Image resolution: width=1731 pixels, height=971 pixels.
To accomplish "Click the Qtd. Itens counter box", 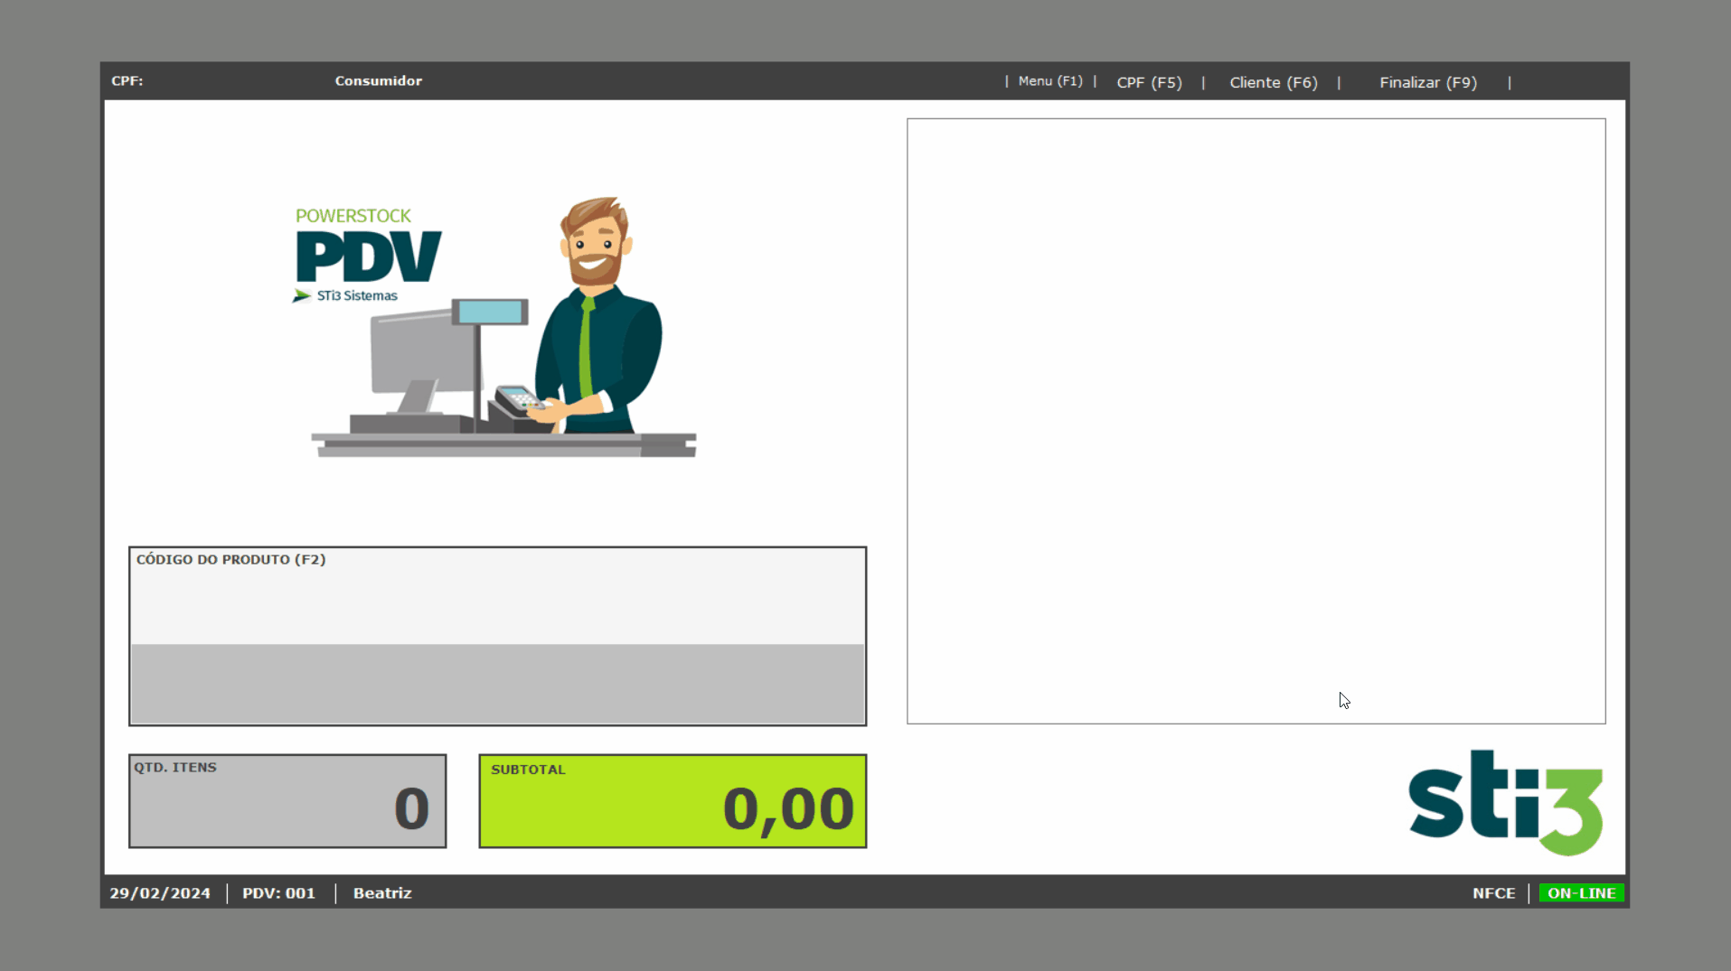I will (287, 801).
